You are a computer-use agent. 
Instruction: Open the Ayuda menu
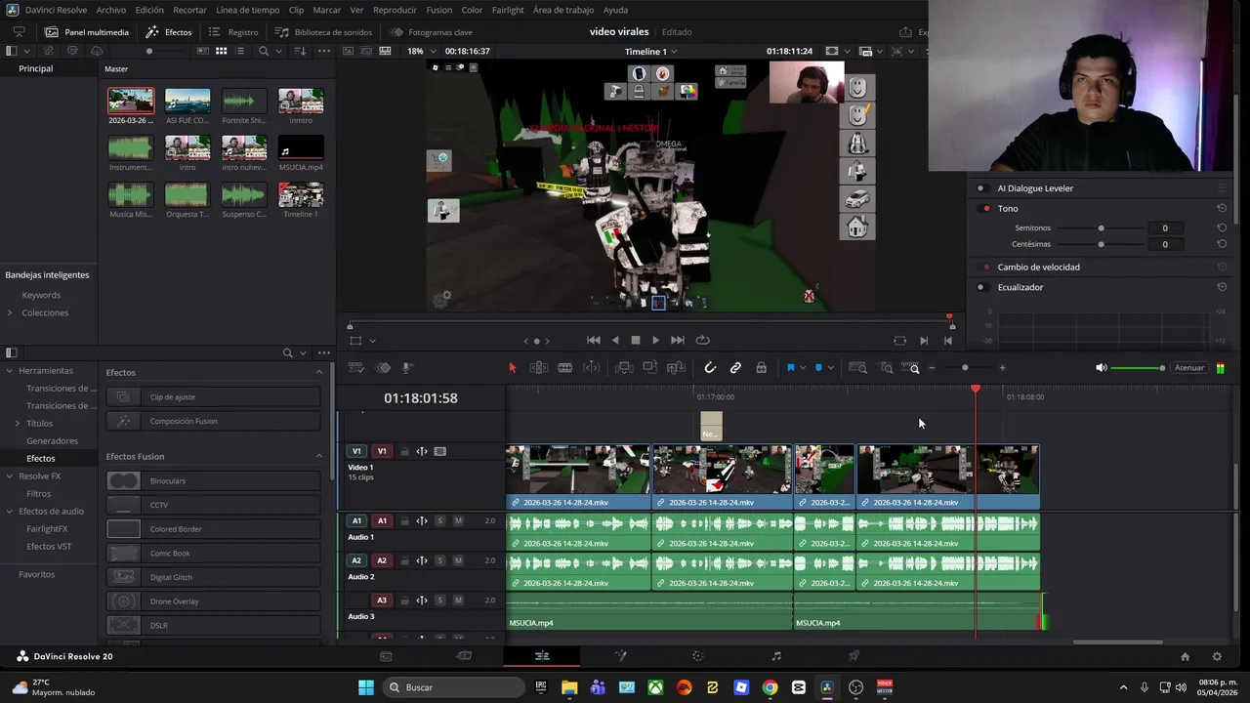615,10
